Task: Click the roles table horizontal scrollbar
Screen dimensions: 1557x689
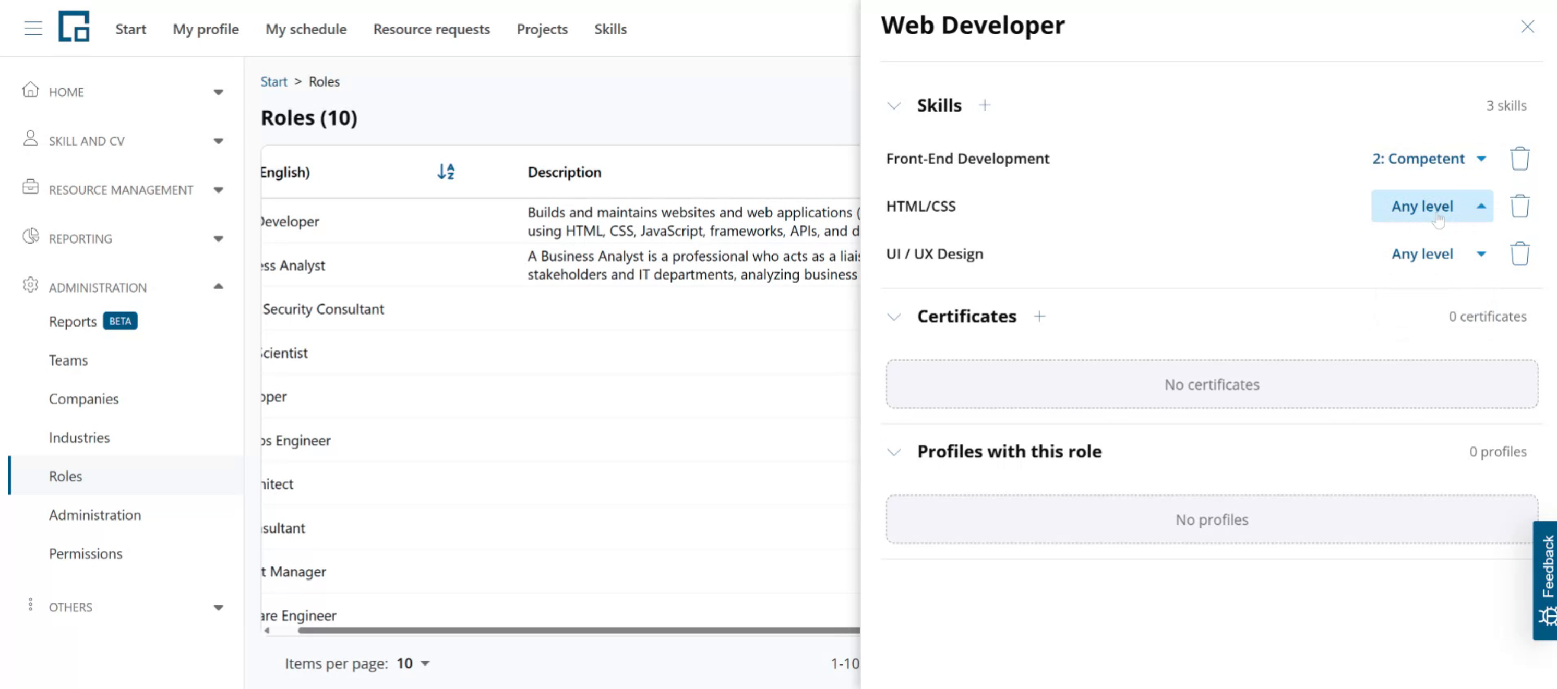Action: [x=579, y=631]
